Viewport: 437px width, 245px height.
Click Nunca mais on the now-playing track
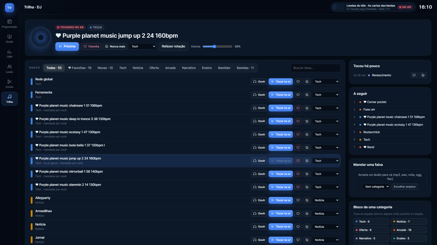(x=115, y=46)
